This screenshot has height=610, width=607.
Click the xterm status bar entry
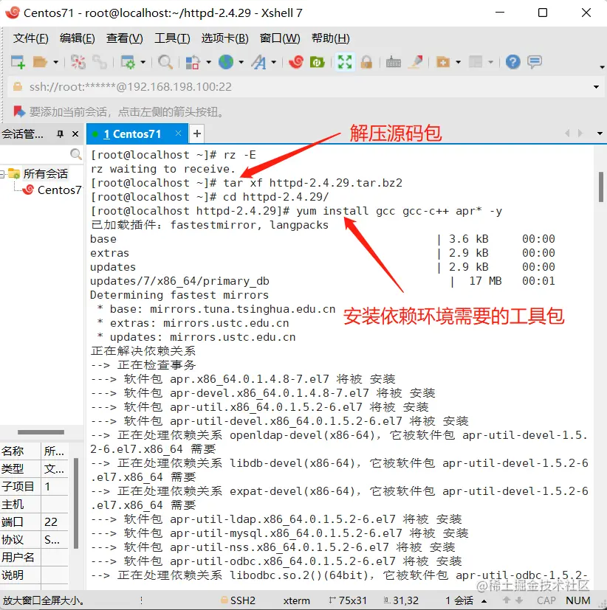(x=297, y=600)
